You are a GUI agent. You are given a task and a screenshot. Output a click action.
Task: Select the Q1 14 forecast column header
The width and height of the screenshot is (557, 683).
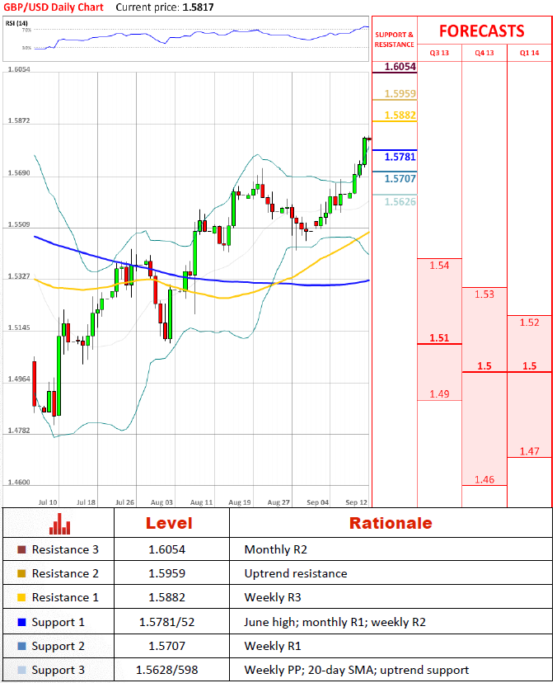[530, 53]
